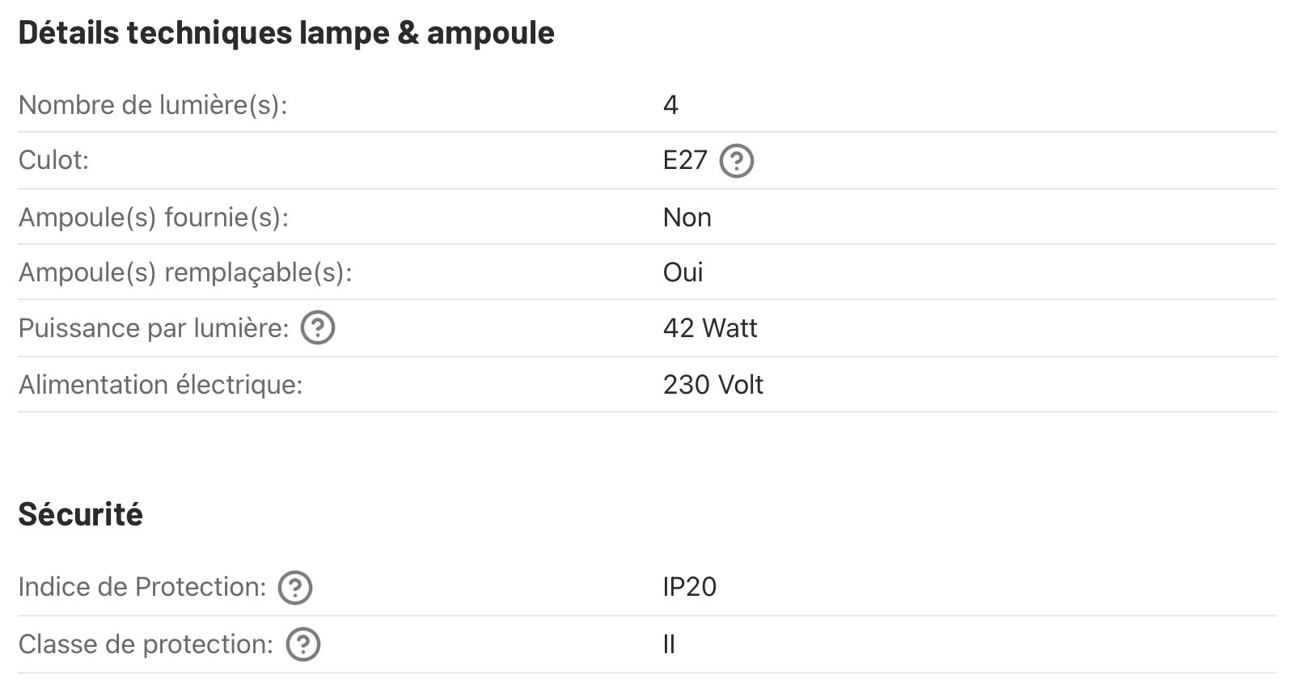Click the Culot label
The width and height of the screenshot is (1294, 692).
(53, 160)
